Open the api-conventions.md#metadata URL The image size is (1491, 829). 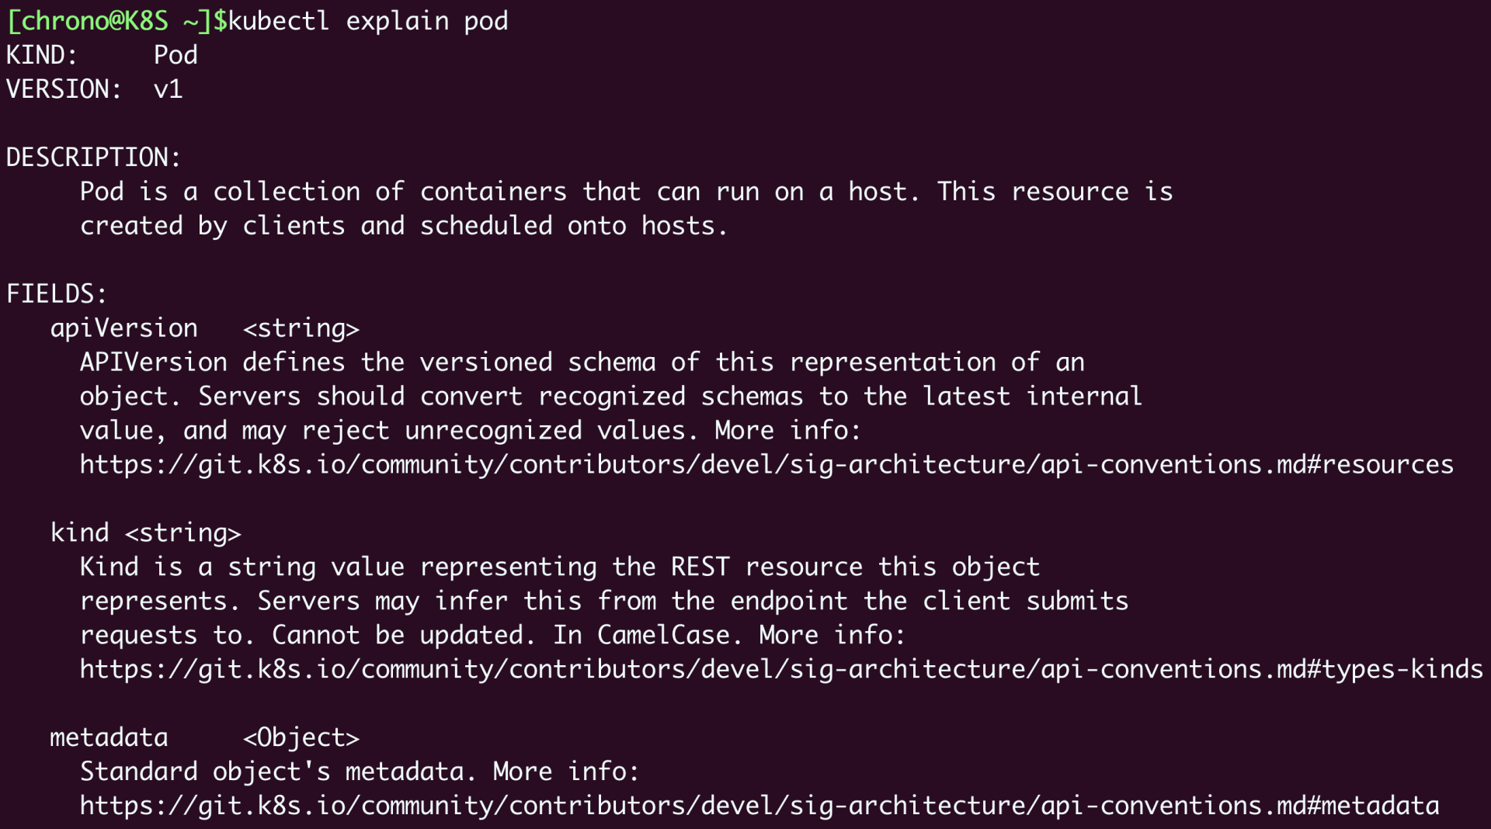click(x=759, y=806)
